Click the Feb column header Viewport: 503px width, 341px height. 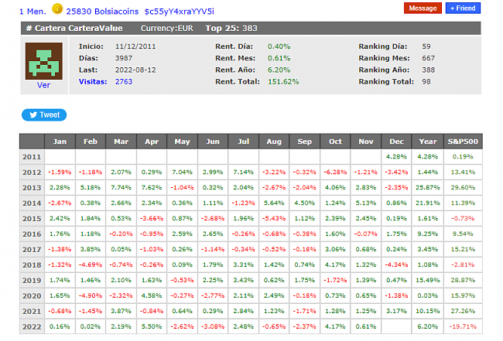(91, 142)
